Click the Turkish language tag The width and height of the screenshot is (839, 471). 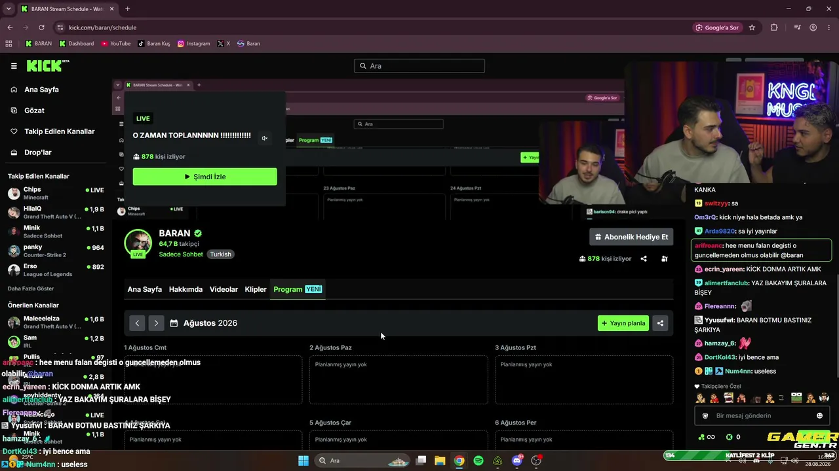coord(221,254)
